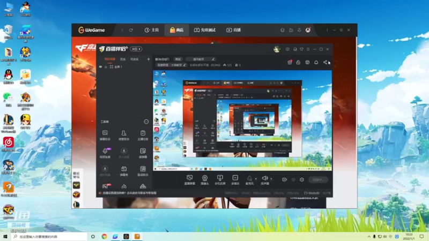Click the Windows taskbar search box
This screenshot has width=429, height=241.
coord(49,236)
